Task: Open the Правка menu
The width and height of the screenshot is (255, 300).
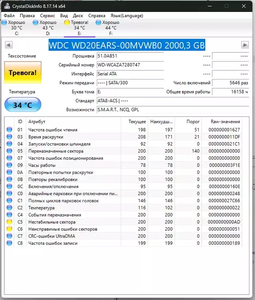Action: click(27, 15)
